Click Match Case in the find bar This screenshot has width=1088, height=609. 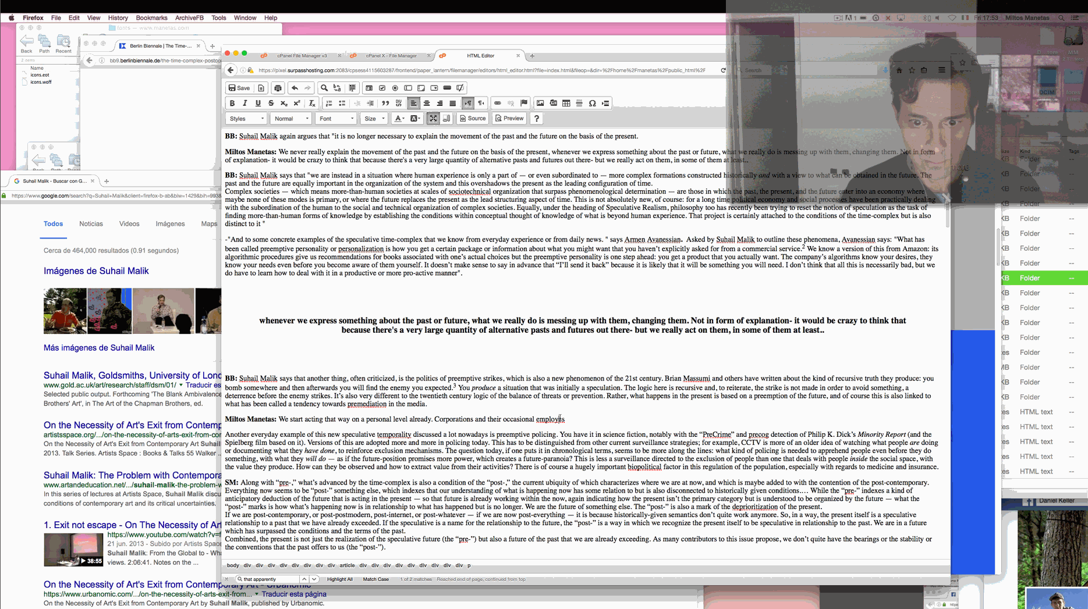376,579
